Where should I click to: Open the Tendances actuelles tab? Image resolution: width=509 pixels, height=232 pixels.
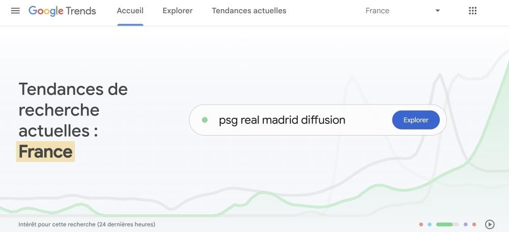click(x=249, y=11)
